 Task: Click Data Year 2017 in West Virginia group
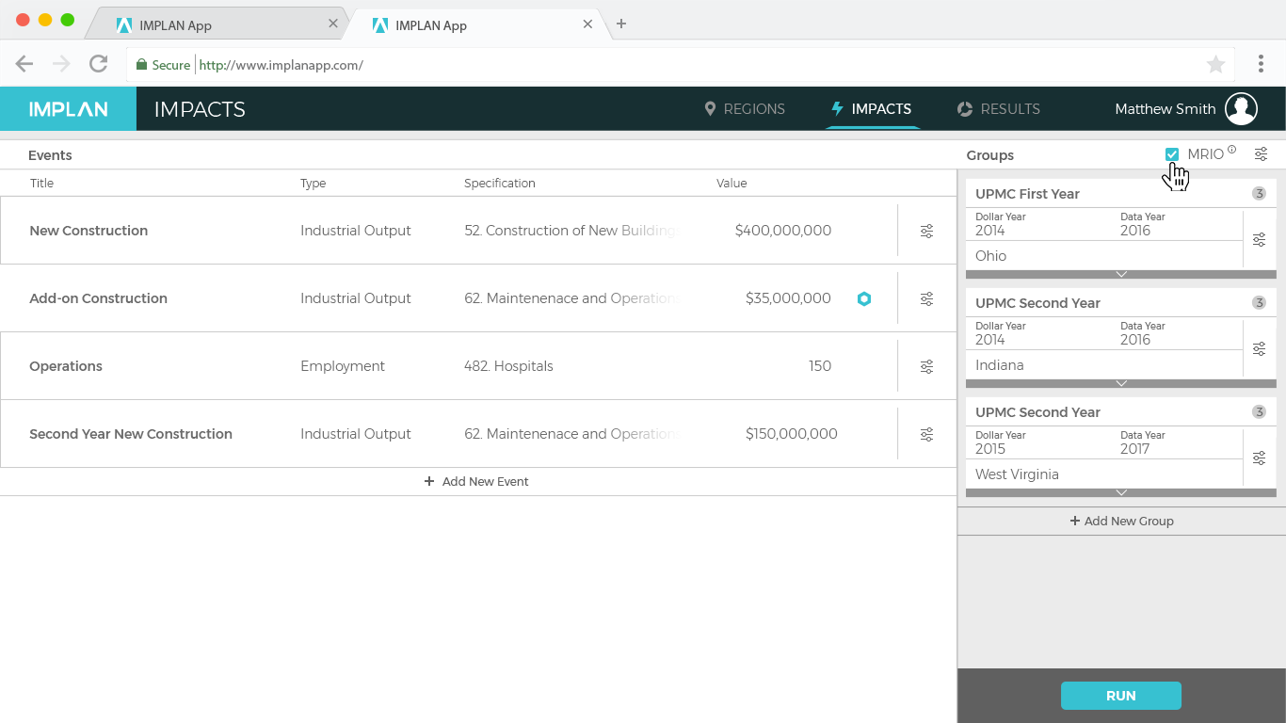coord(1135,449)
